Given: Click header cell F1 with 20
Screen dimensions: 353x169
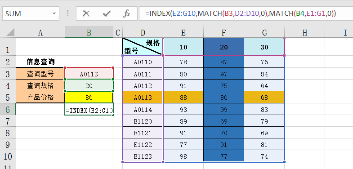Looking at the screenshot, I should pos(224,47).
